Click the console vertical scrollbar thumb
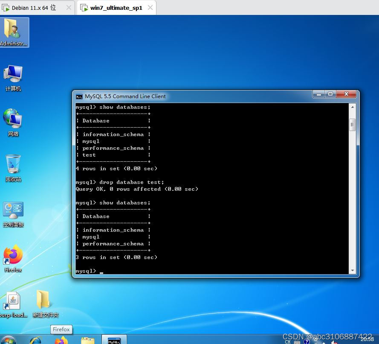Screen dimensions: 379x344 (353, 125)
